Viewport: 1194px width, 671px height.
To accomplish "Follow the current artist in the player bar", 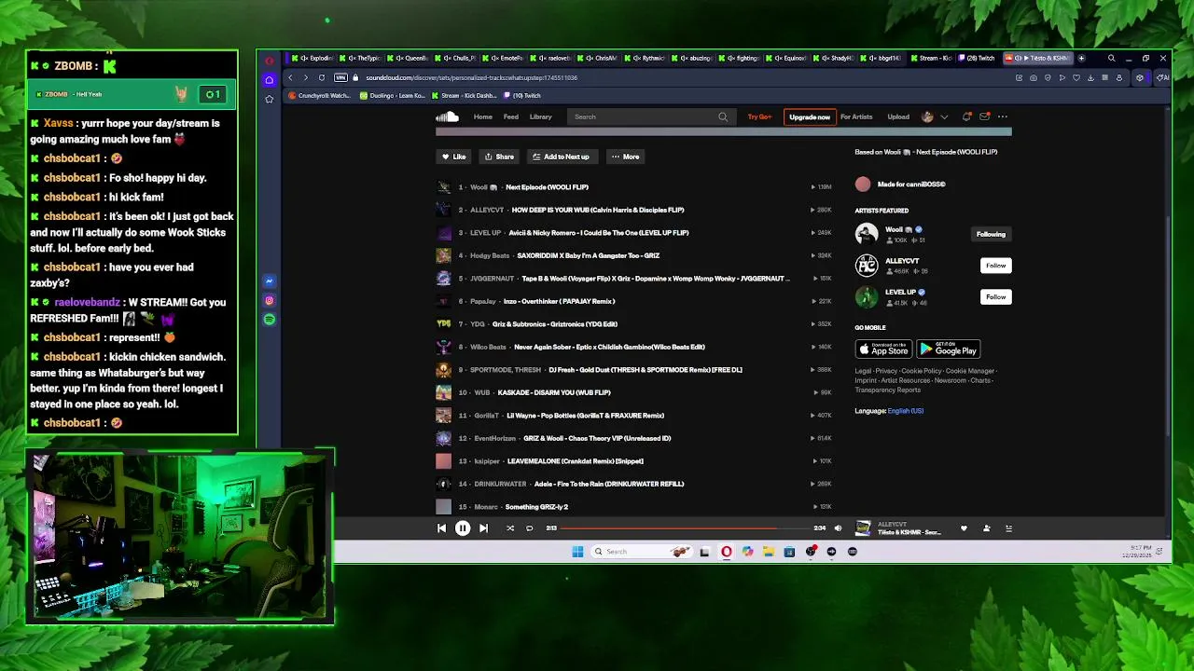I will click(986, 528).
